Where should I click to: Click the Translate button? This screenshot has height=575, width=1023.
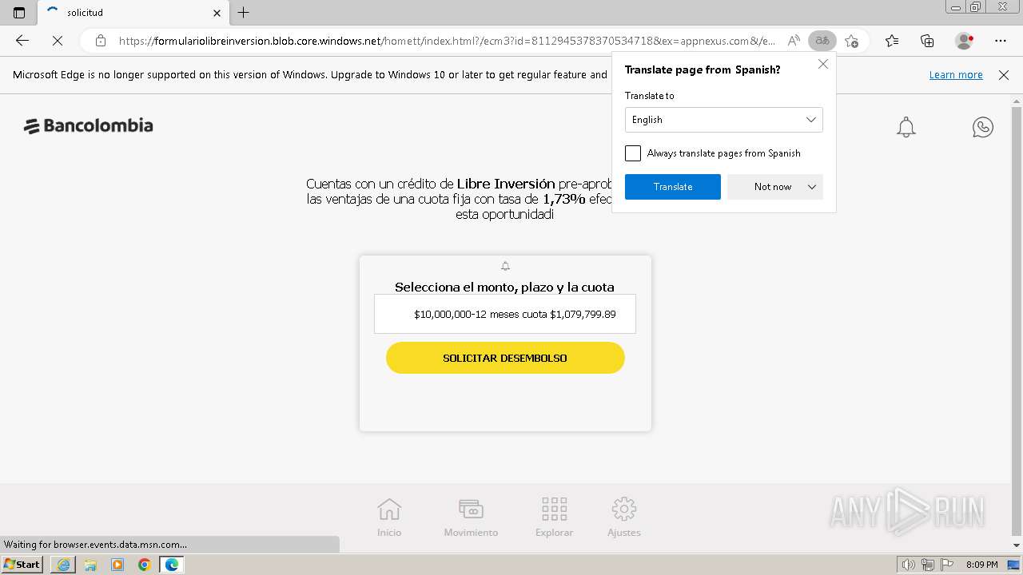point(673,187)
